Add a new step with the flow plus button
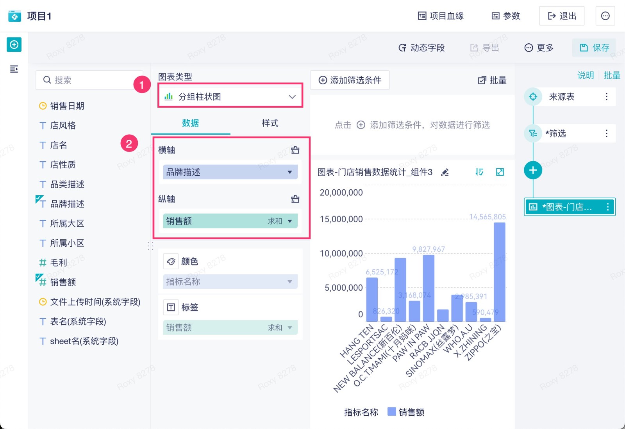The height and width of the screenshot is (429, 625). [533, 170]
